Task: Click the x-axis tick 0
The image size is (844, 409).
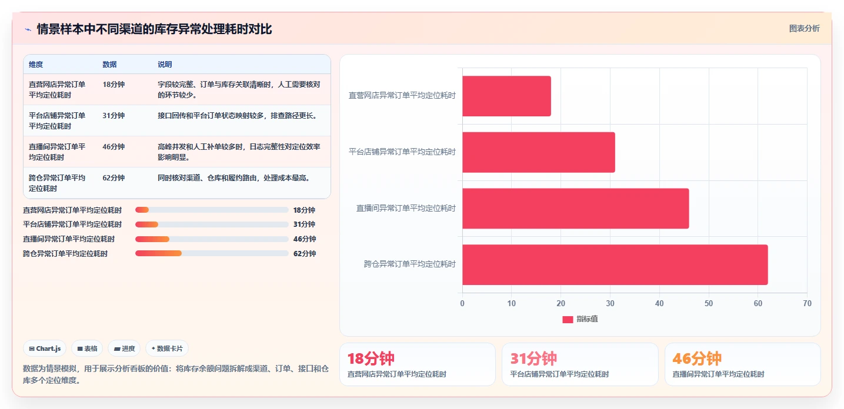Action: [462, 304]
